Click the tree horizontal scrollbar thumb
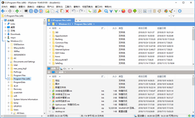195x118 pixels. click(x=15, y=116)
